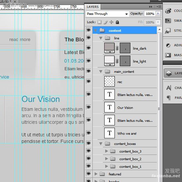Viewport: 182px width, 182px height.
Task: Switch to the LAYERS tab
Action: (93, 7)
